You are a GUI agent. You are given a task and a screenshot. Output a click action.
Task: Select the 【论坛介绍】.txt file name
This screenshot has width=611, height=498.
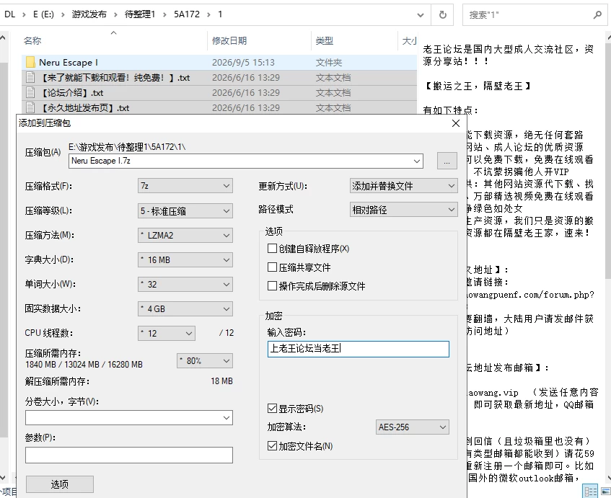(72, 93)
